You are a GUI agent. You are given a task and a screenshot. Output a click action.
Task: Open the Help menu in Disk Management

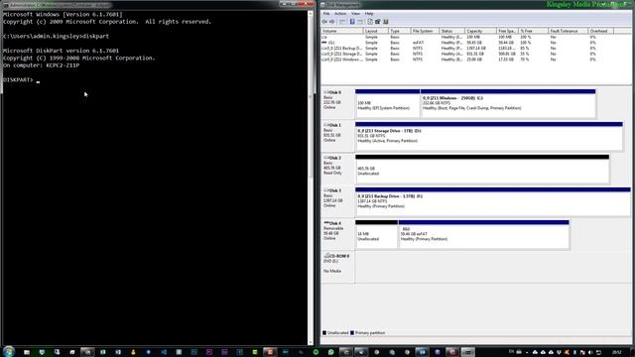coord(369,13)
